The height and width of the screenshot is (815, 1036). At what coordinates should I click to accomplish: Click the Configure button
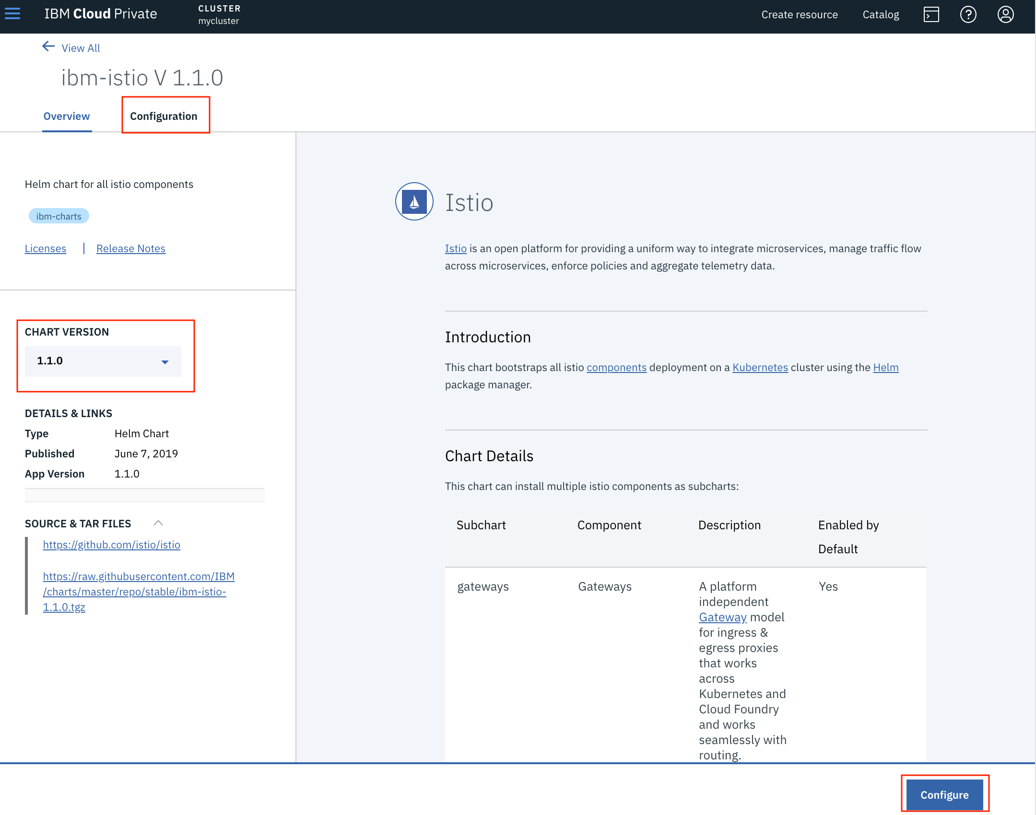(x=944, y=794)
